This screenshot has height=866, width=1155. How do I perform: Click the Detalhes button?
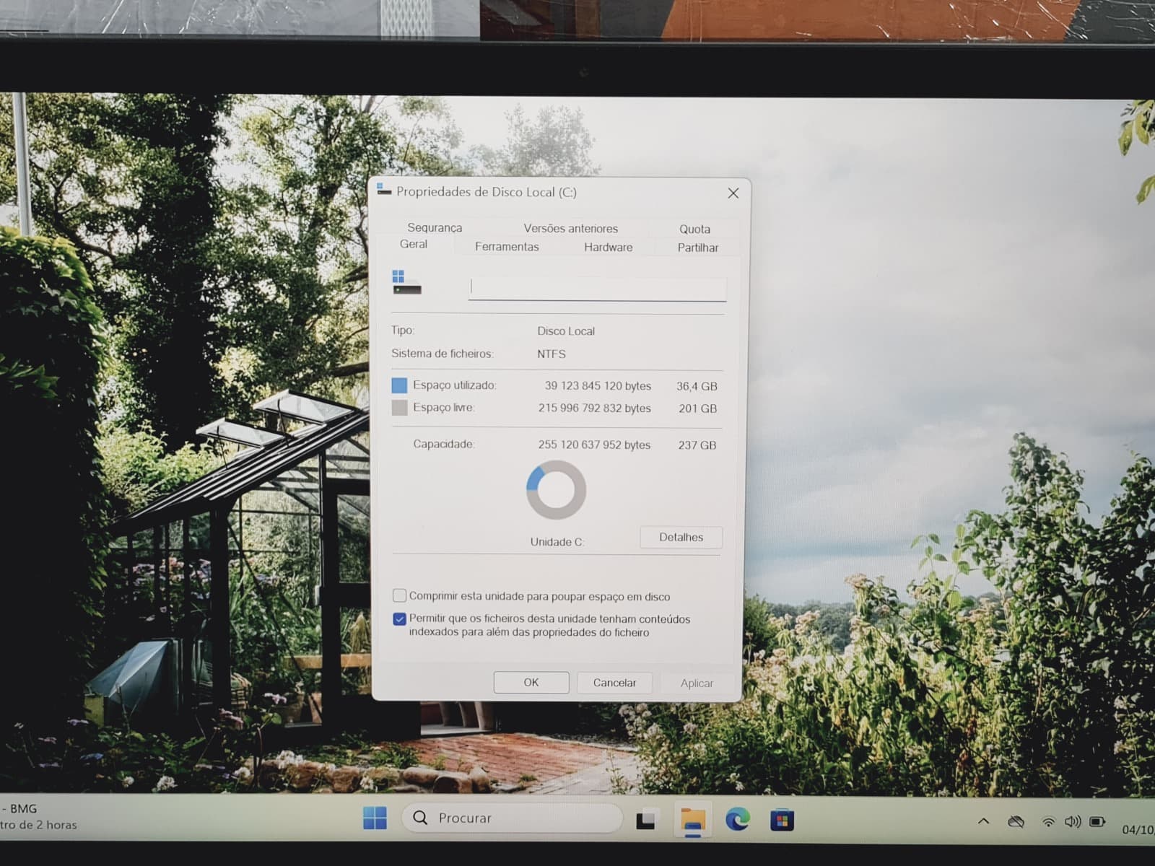tap(681, 537)
